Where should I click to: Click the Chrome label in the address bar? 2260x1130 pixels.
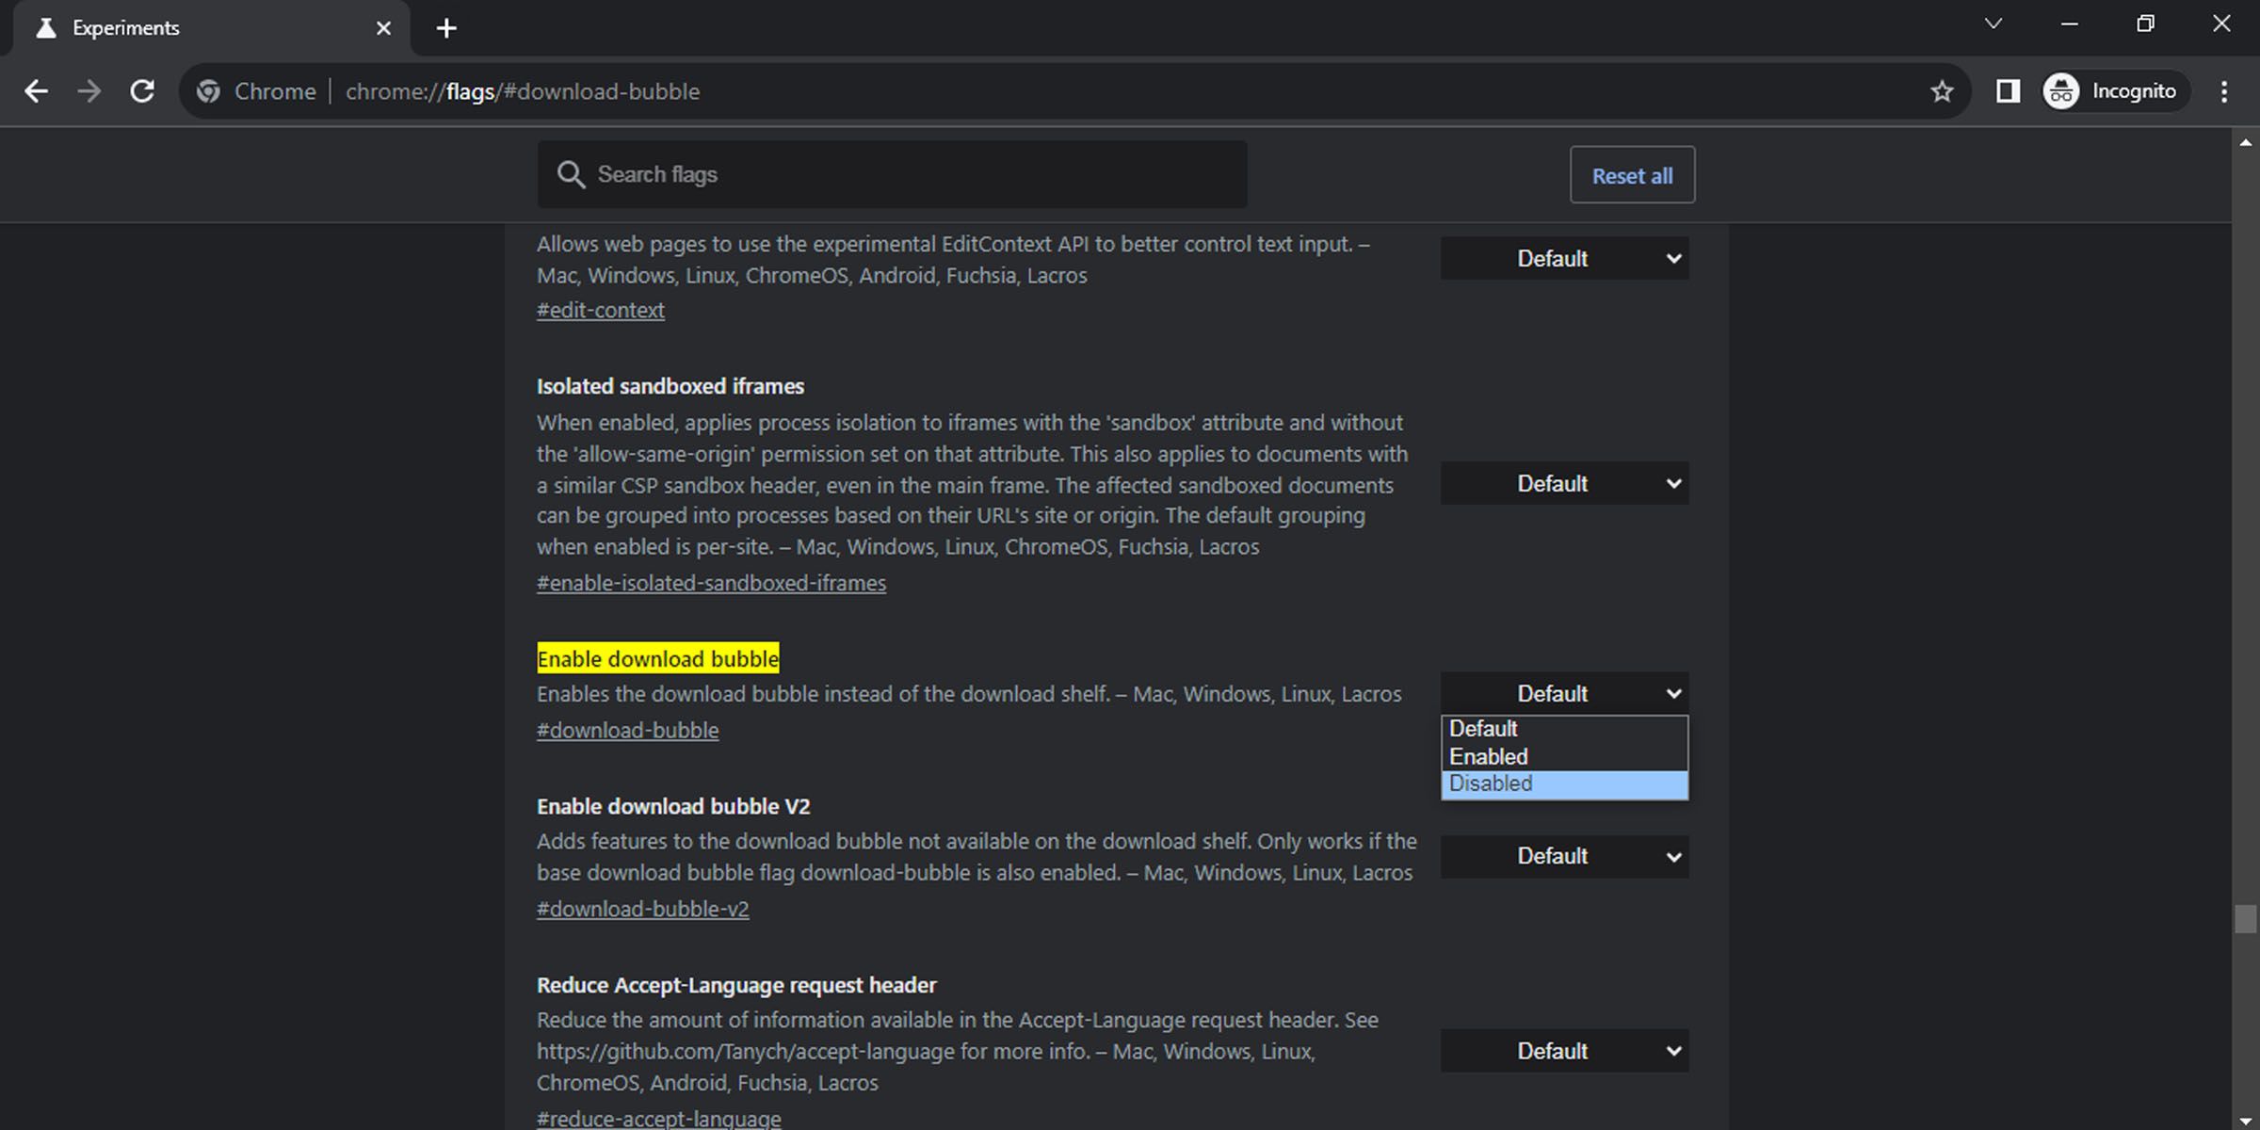coord(275,90)
